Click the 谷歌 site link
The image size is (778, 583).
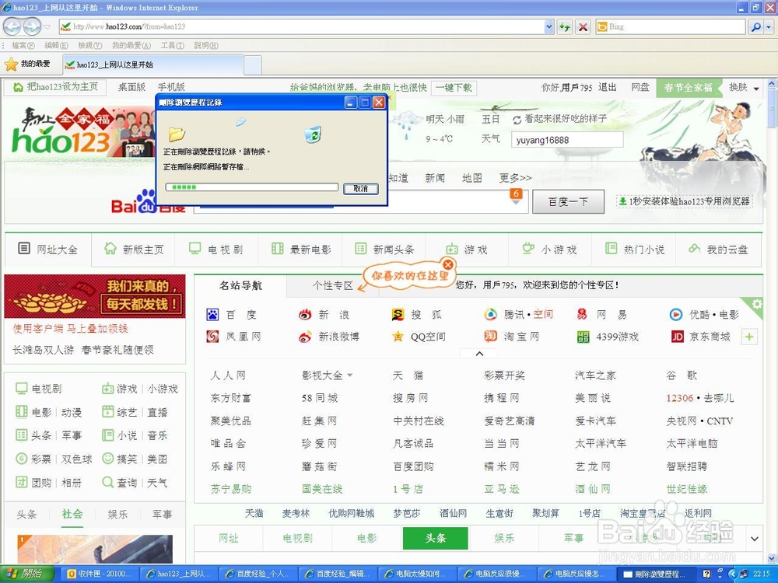[x=682, y=375]
